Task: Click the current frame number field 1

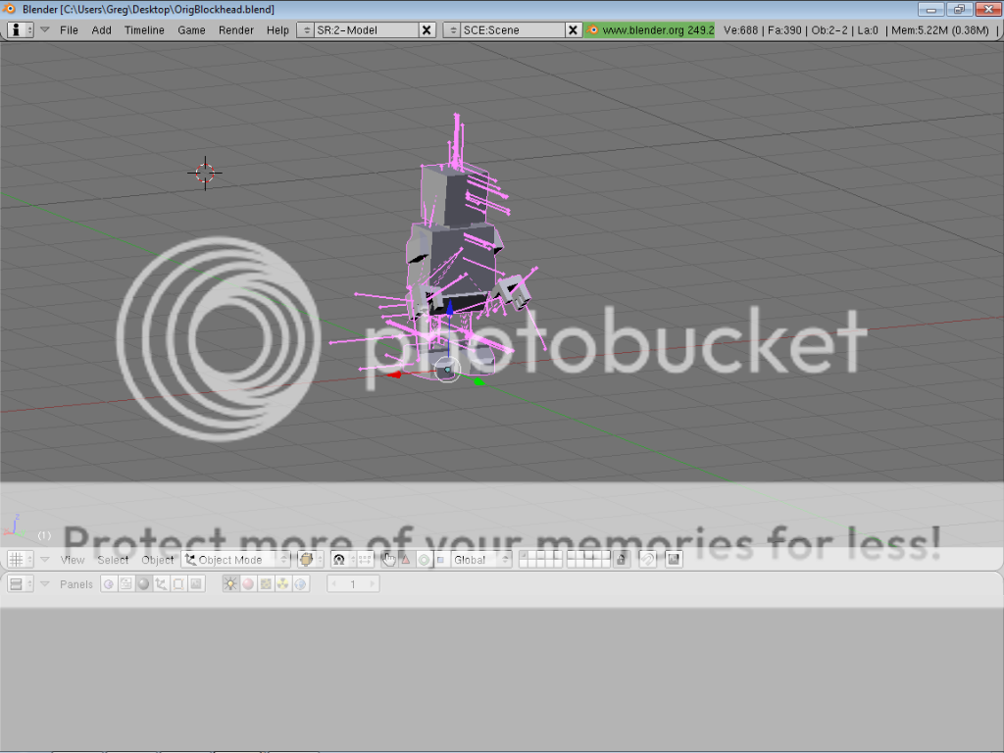Action: click(353, 584)
